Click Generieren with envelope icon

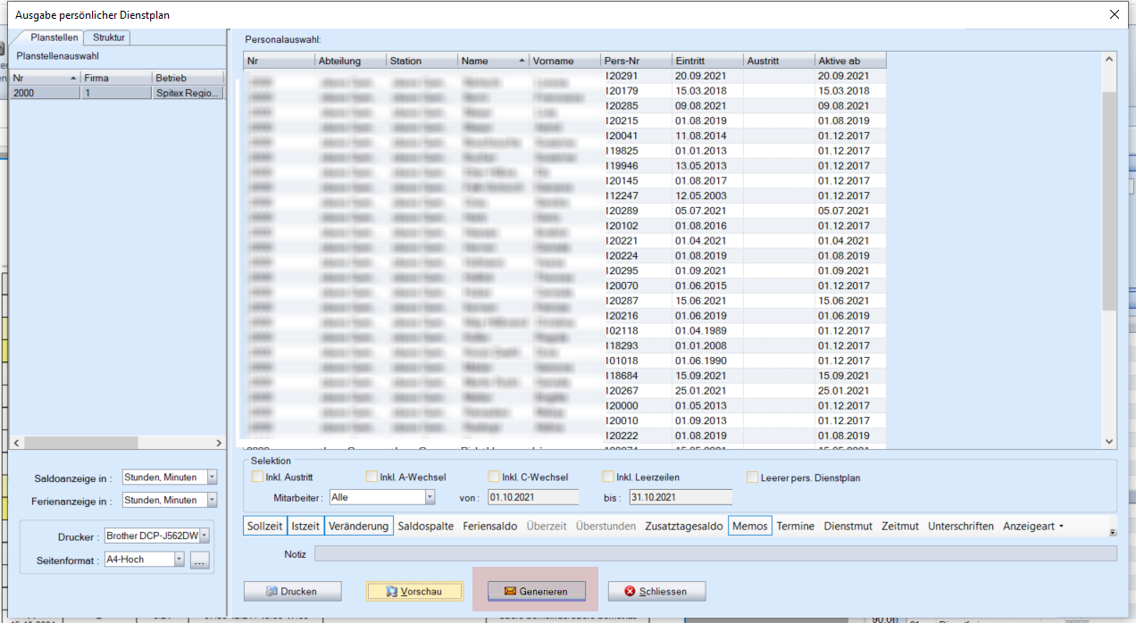535,591
